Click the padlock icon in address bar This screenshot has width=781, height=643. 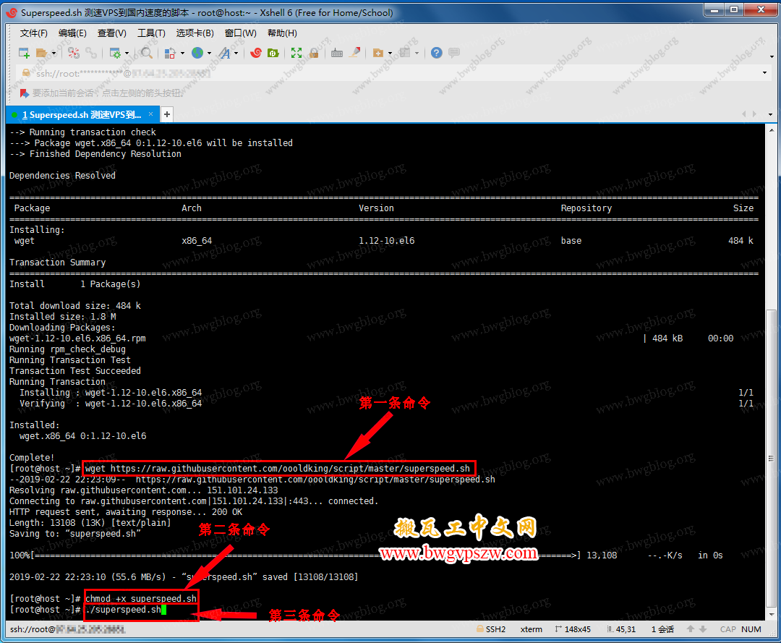(x=26, y=74)
